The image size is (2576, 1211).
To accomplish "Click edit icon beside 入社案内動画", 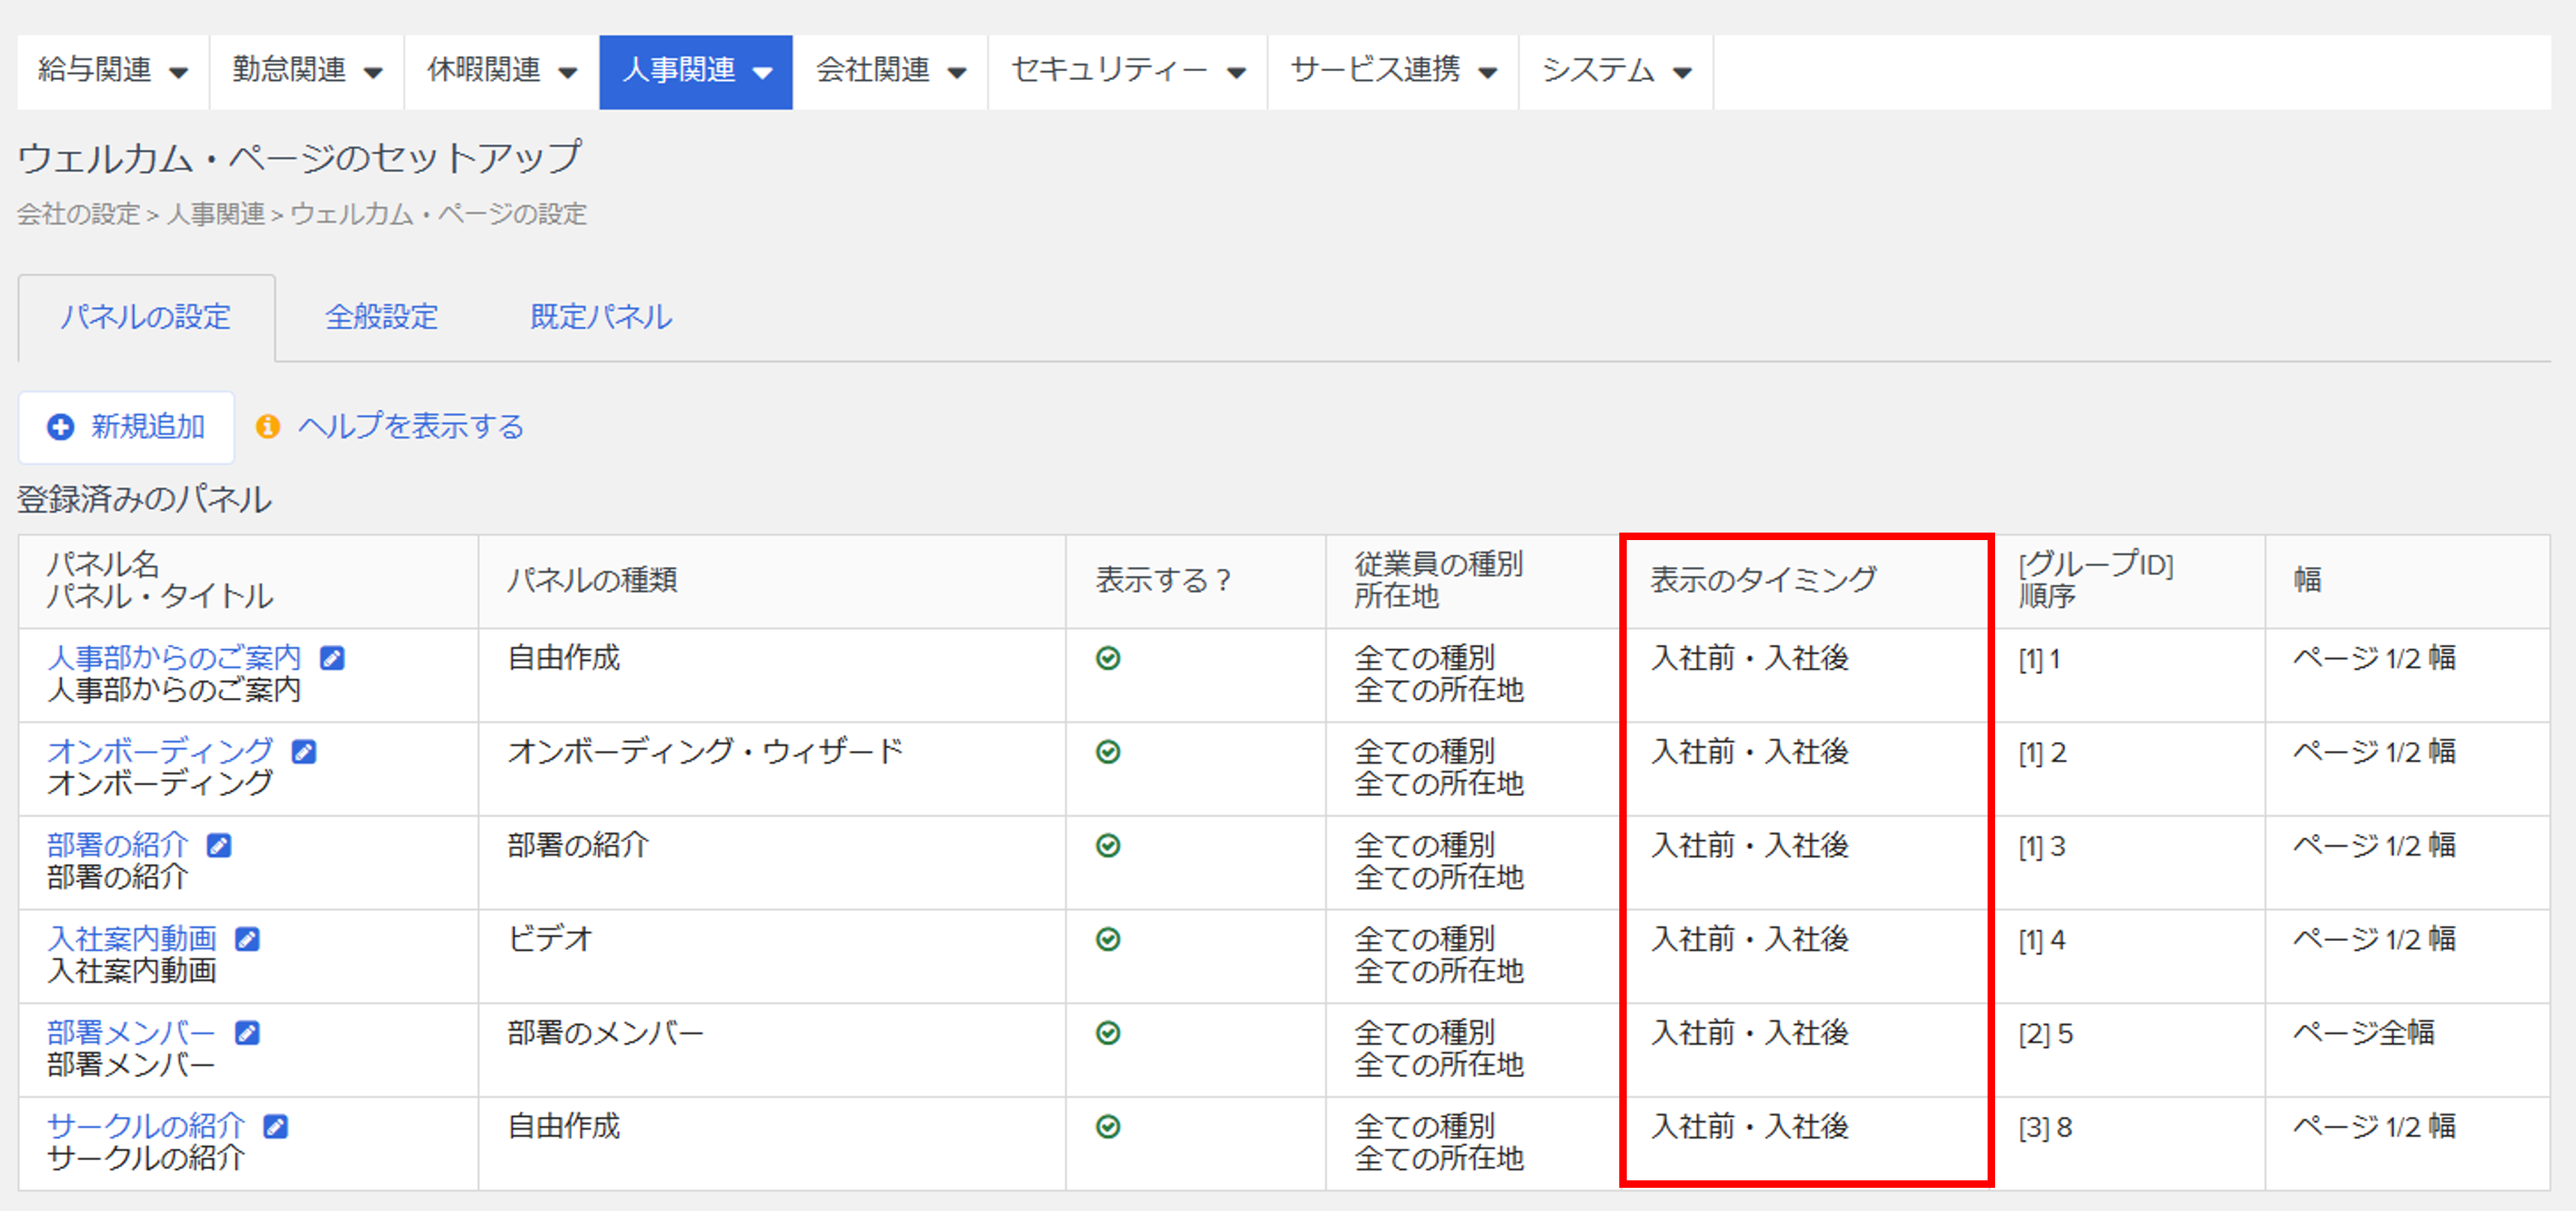I will click(x=247, y=939).
